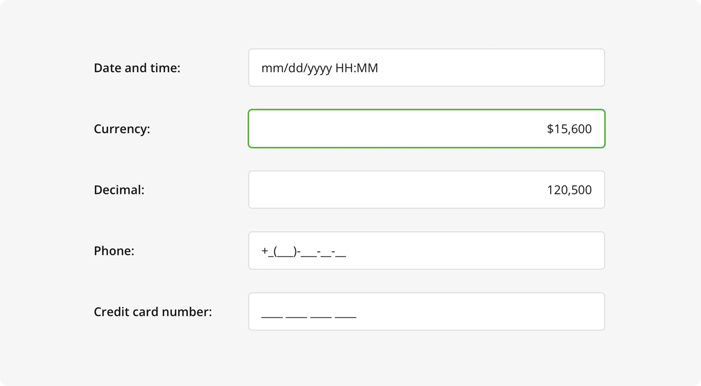This screenshot has height=386, width=701.
Task: Click the phone mask +_(___)-___-__-__
Action: tap(303, 250)
